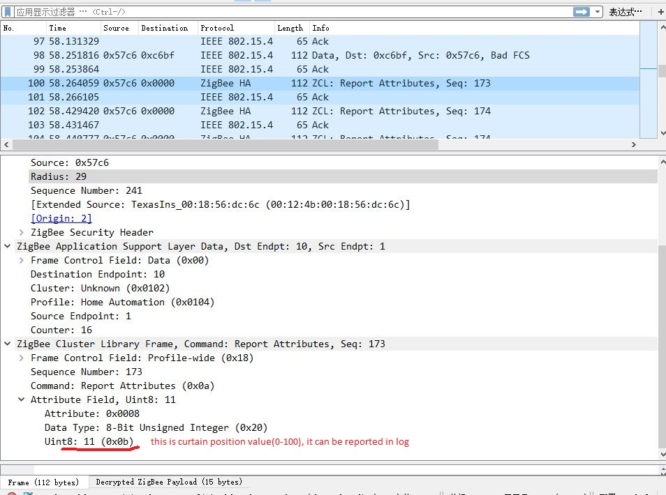666x495 pixels.
Task: Select the Frame (112 bytes) tab
Action: [x=43, y=482]
